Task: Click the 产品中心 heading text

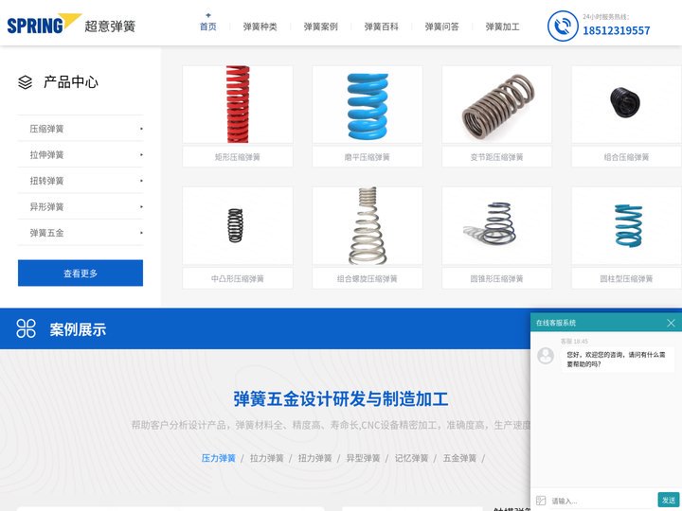Action: point(71,81)
